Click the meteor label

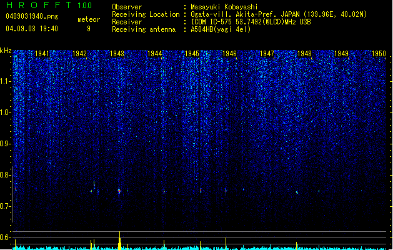pyautogui.click(x=89, y=19)
